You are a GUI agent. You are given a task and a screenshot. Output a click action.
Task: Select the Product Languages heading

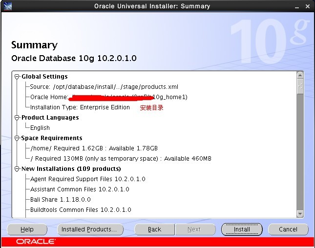[x=50, y=118]
